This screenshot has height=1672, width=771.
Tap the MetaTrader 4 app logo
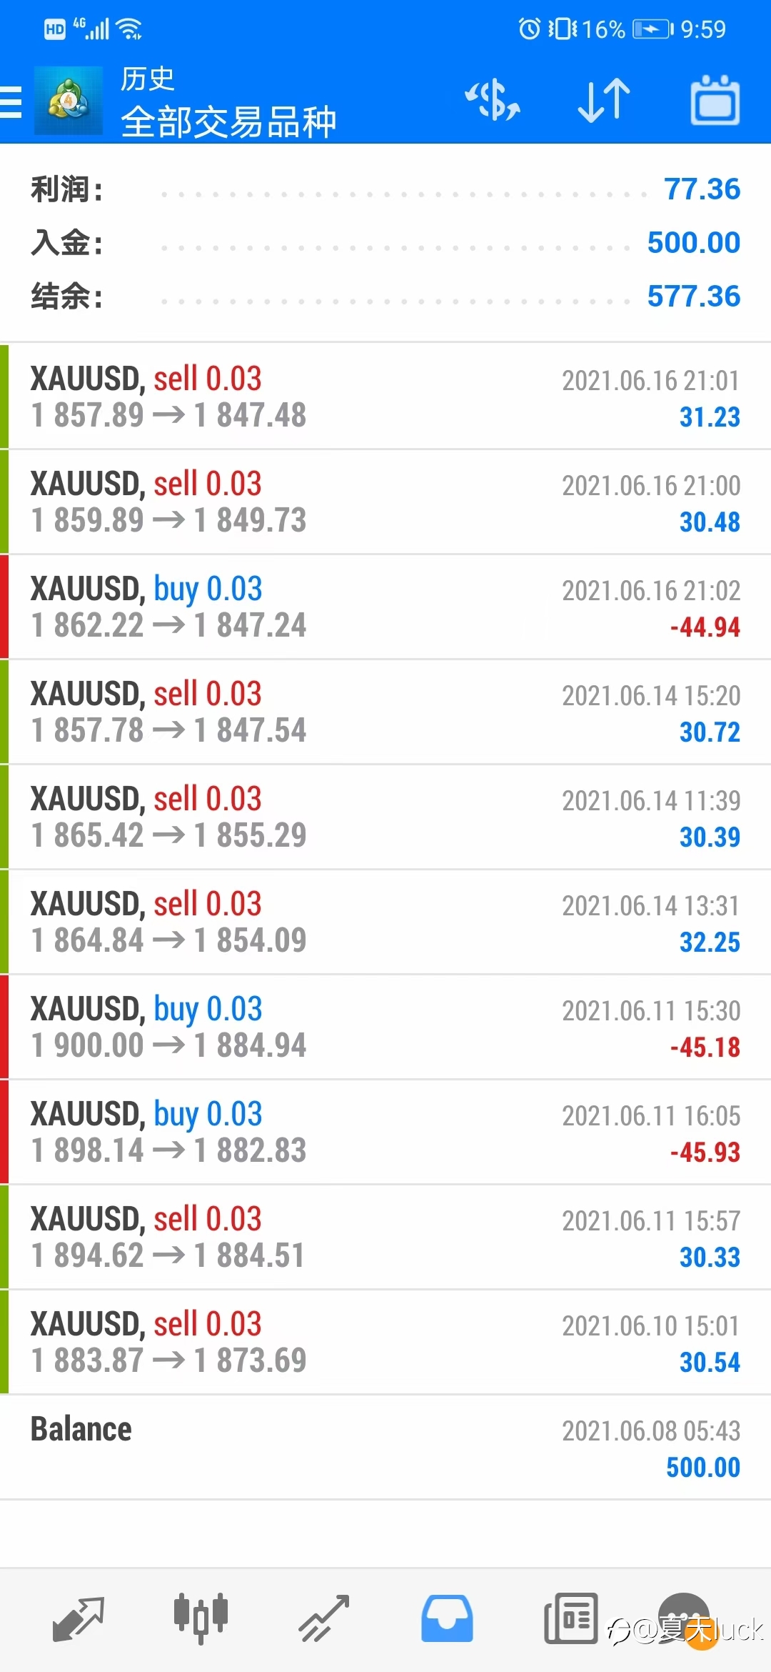pos(69,101)
